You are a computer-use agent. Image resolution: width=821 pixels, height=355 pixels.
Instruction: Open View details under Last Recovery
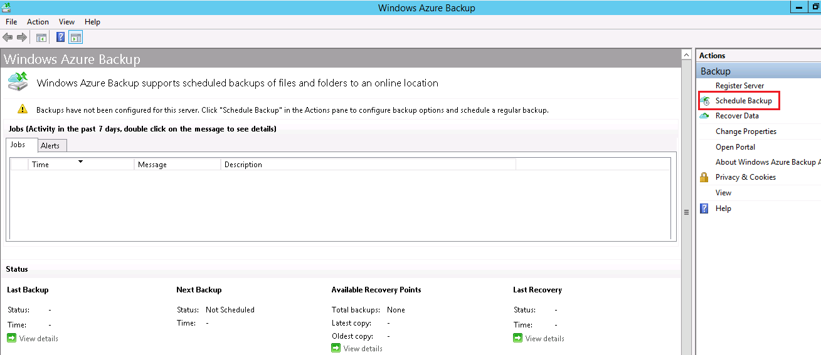tap(545, 339)
